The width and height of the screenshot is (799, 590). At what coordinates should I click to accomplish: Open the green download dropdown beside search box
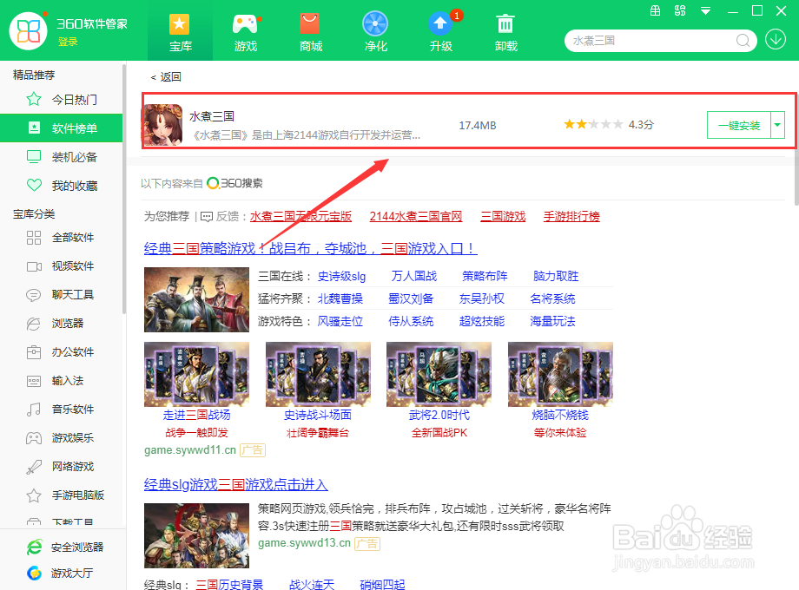click(x=776, y=40)
